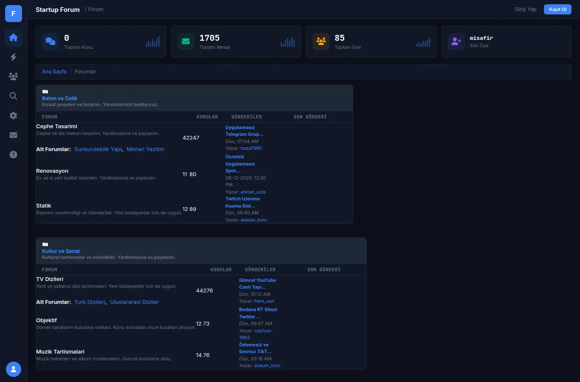This screenshot has width=580, height=382.
Task: Open the home icon in sidebar
Action: pyautogui.click(x=13, y=37)
